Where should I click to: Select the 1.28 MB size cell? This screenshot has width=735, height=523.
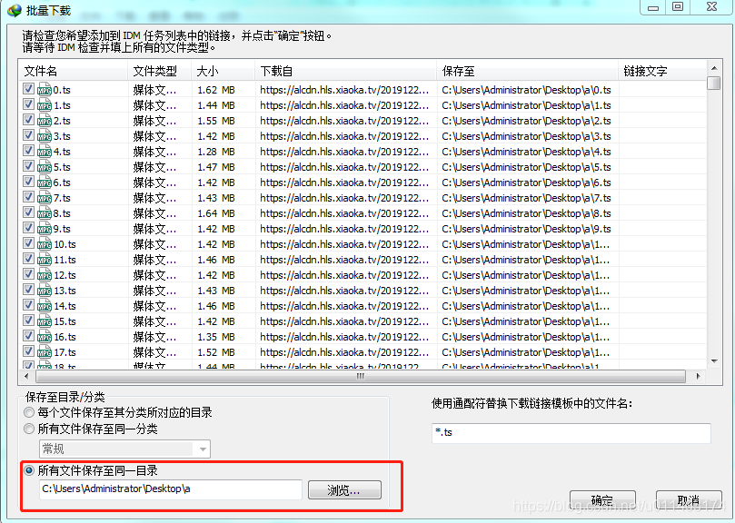click(x=216, y=152)
